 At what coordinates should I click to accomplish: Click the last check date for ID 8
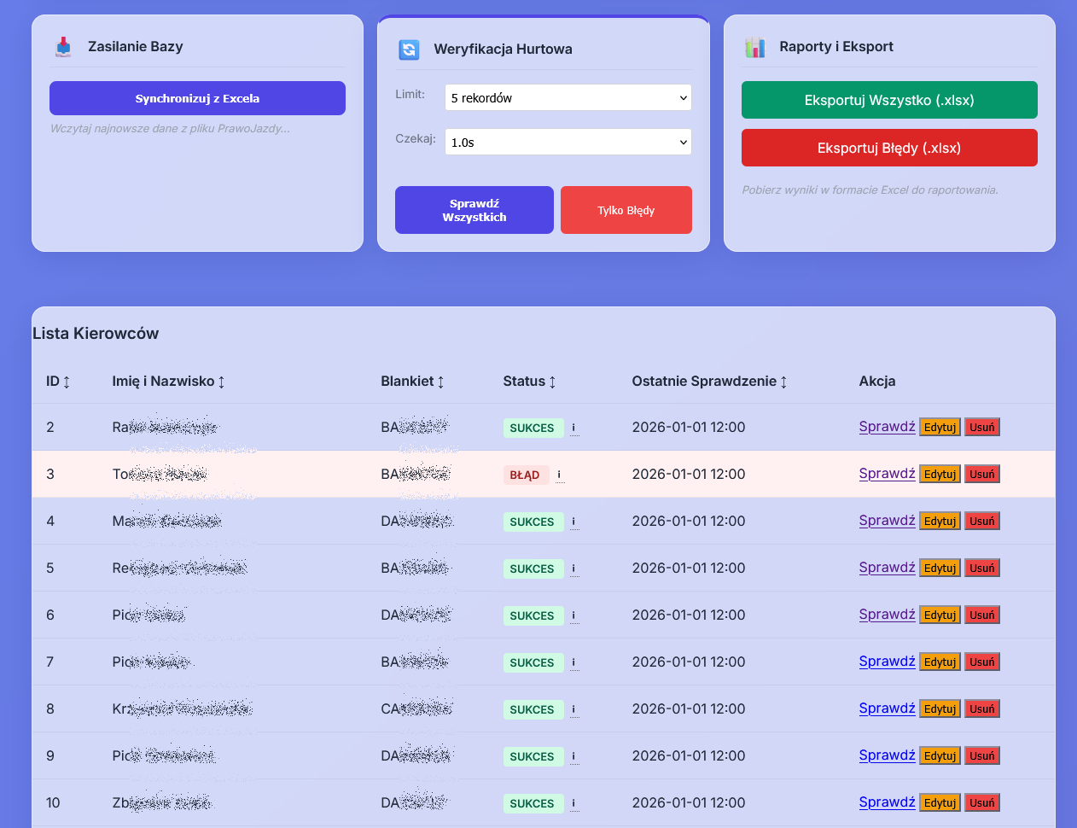tap(689, 708)
